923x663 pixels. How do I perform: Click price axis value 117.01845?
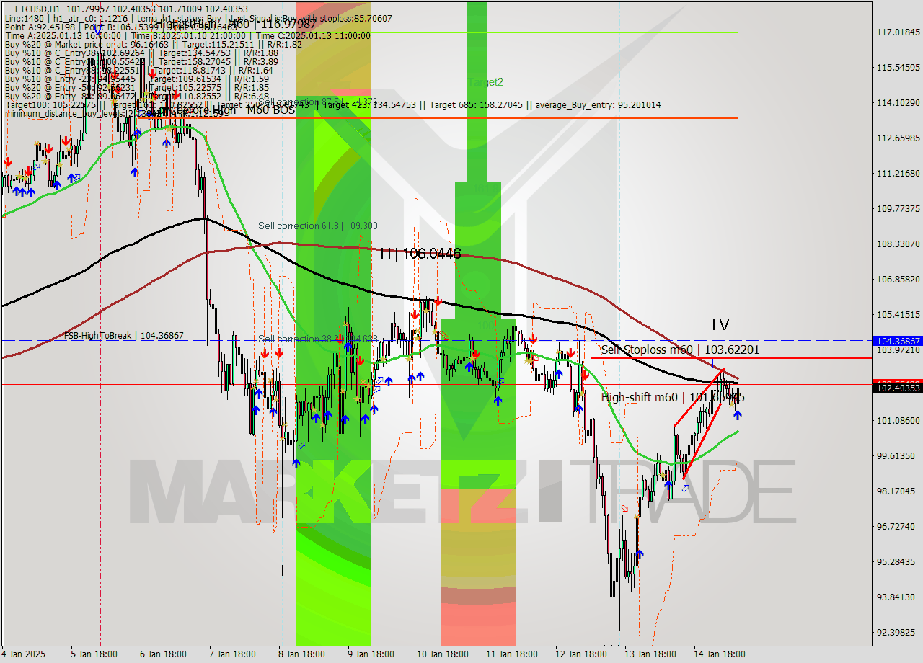coord(898,32)
